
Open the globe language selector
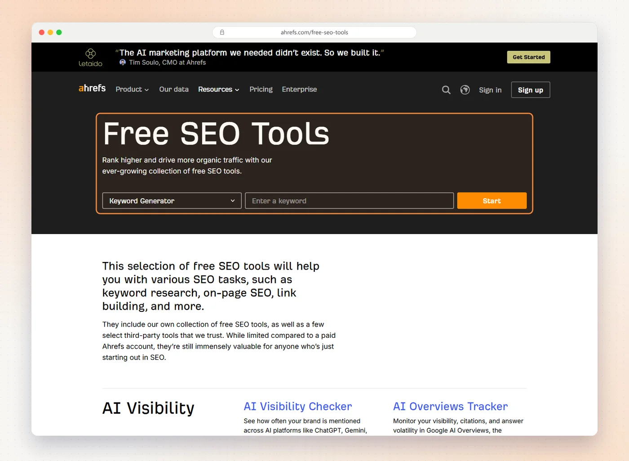click(465, 90)
